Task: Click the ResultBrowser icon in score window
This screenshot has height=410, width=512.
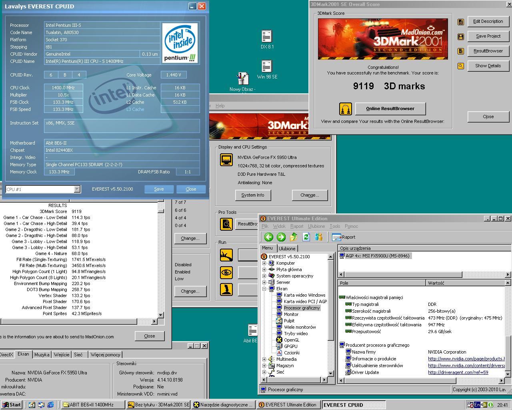Action: (461, 51)
